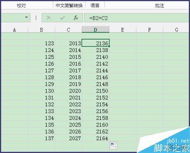Select cell containing 129
Screen dimensions: 190x153
pyautogui.click(x=41, y=84)
